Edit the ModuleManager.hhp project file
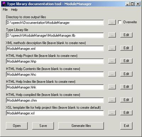This screenshot has width=142, height=137. [x=126, y=61]
